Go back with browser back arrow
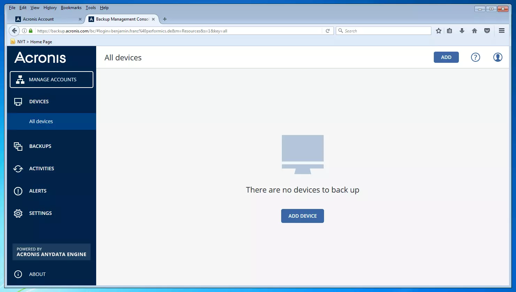 14,31
